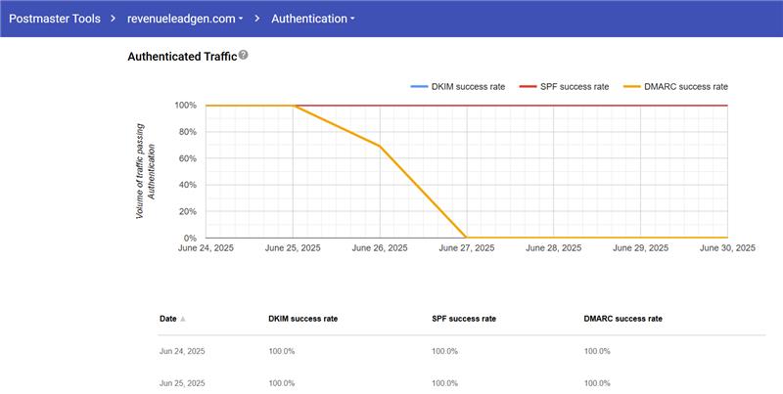The width and height of the screenshot is (783, 394).
Task: Click DMARC line point at June 26
Action: point(381,146)
